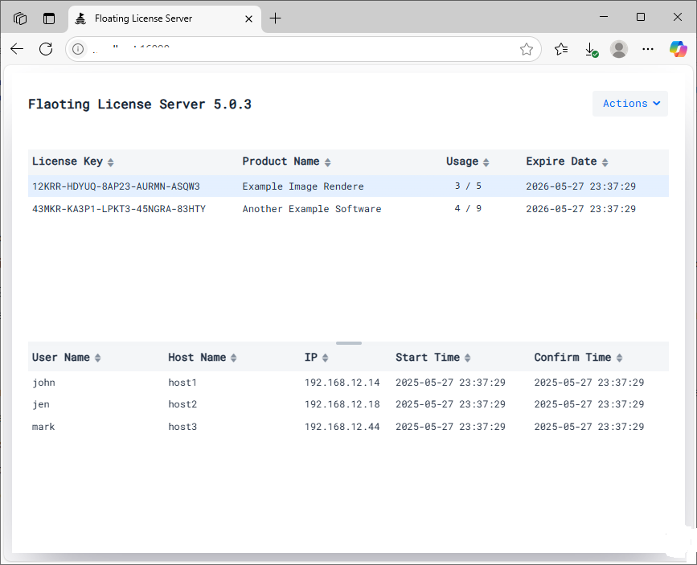Open the favorites list icon
The height and width of the screenshot is (565, 697).
(561, 49)
